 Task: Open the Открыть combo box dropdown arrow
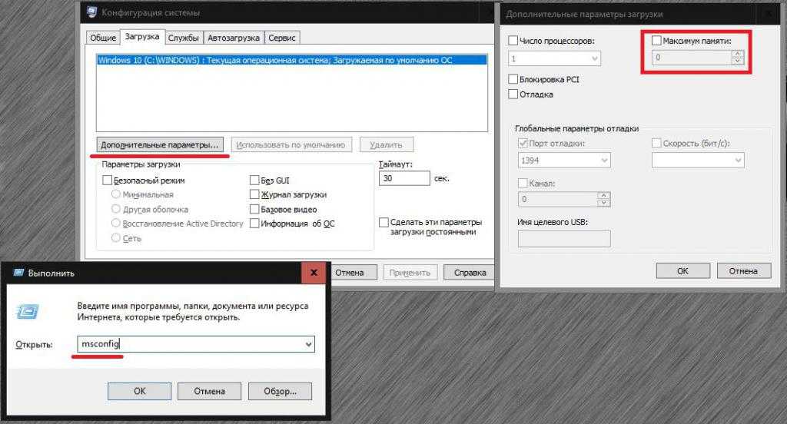tap(308, 345)
